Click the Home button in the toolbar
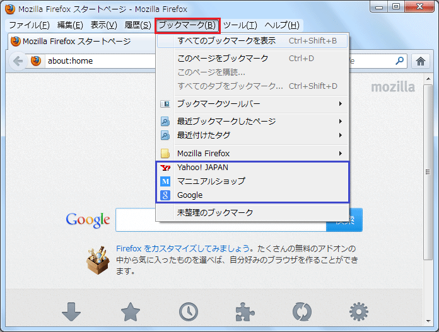The image size is (439, 332). pyautogui.click(x=421, y=61)
